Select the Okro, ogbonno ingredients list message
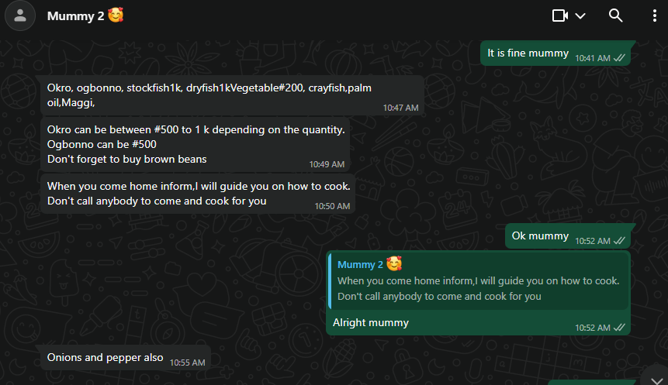668x385 pixels. 232,95
